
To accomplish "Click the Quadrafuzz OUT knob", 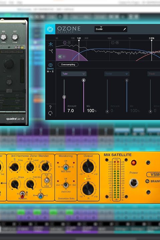I will tap(15, 37).
